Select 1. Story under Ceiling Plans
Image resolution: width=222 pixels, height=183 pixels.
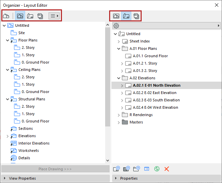click(x=28, y=84)
